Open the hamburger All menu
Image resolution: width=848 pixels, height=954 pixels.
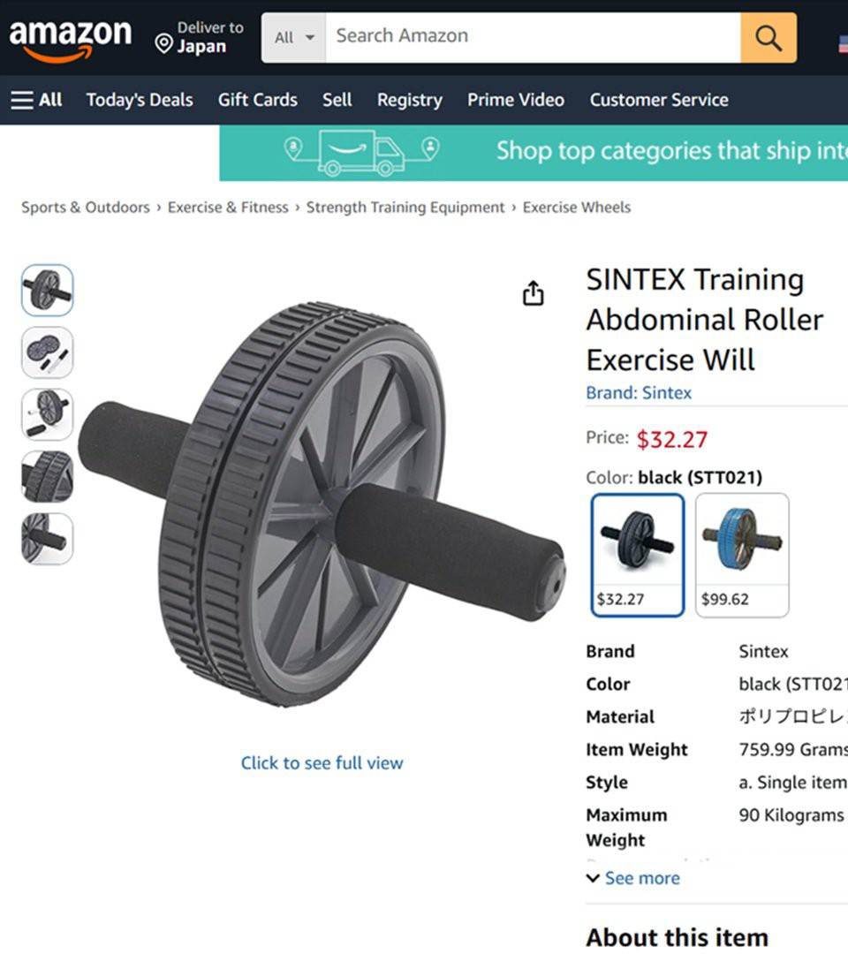tap(36, 100)
